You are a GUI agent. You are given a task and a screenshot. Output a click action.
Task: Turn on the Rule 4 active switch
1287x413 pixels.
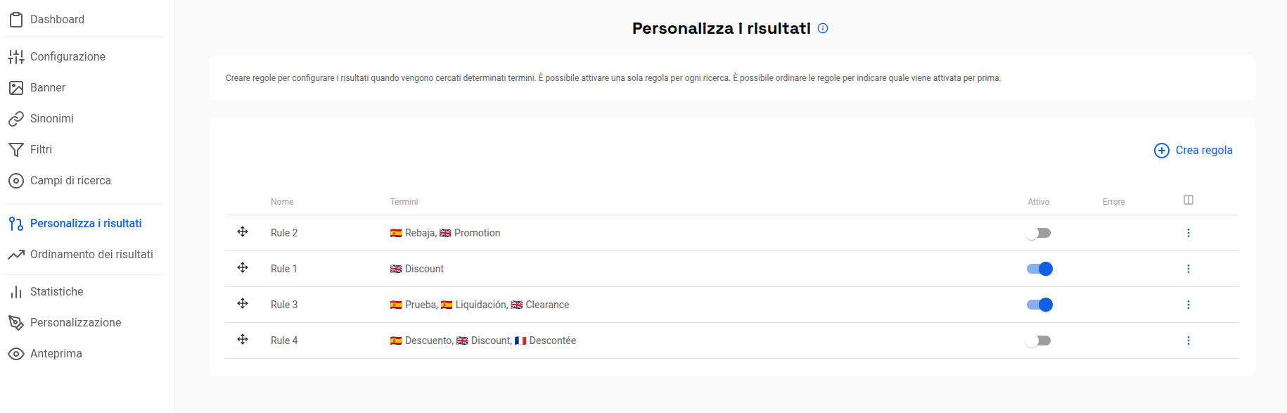point(1038,341)
